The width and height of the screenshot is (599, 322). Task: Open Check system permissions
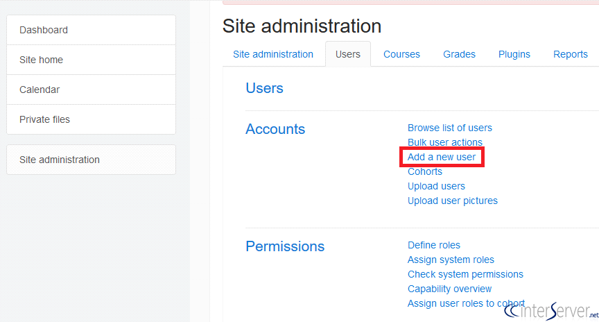pyautogui.click(x=465, y=274)
